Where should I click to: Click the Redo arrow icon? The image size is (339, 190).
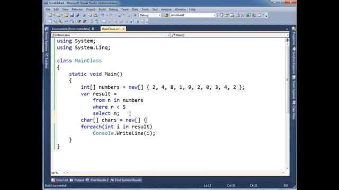tap(111, 15)
